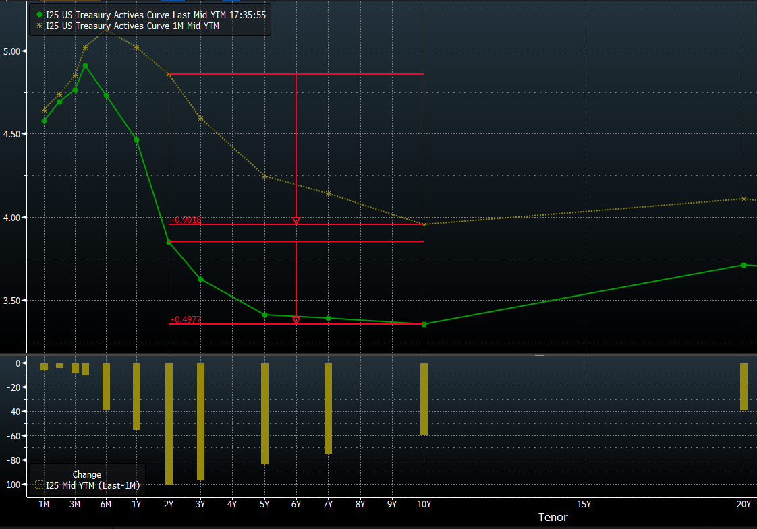Click green data point at 20Y tenor
757x529 pixels.
point(744,265)
